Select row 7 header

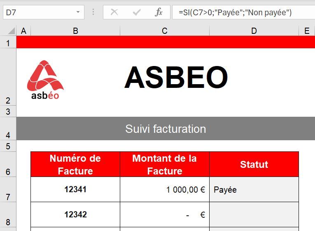pos(8,189)
